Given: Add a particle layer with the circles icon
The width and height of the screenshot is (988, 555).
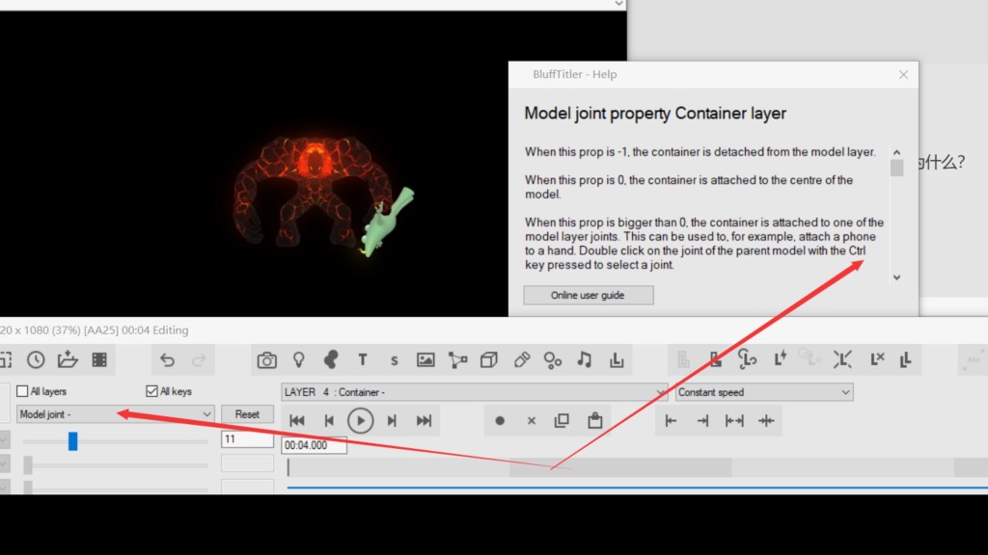Looking at the screenshot, I should [x=553, y=360].
